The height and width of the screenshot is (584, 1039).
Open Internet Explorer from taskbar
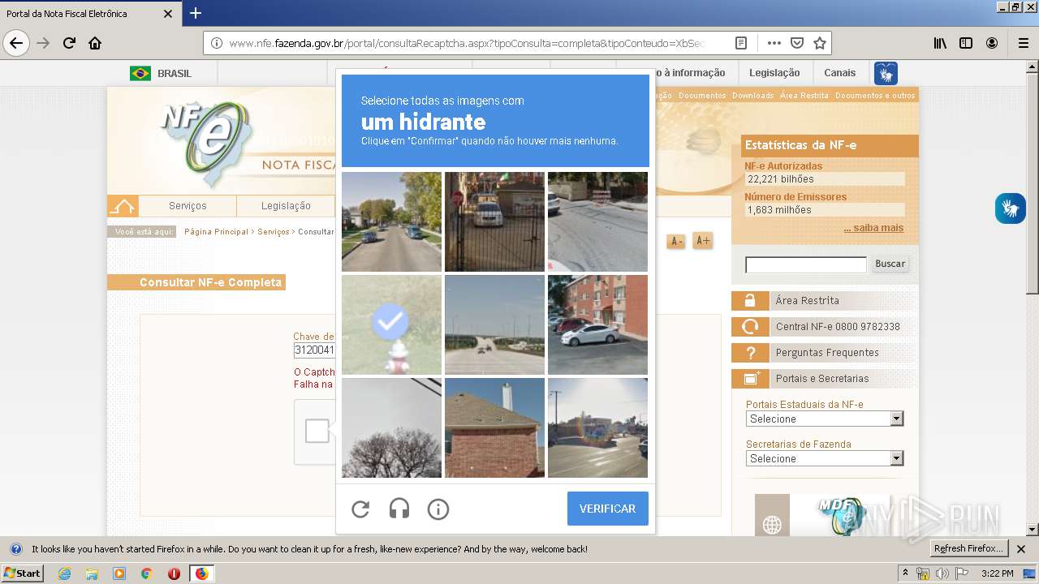click(x=64, y=573)
